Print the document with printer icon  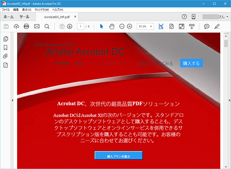point(27,27)
